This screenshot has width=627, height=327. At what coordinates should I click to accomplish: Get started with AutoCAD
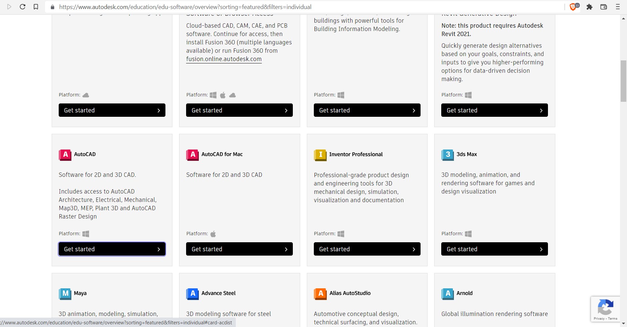click(x=112, y=249)
